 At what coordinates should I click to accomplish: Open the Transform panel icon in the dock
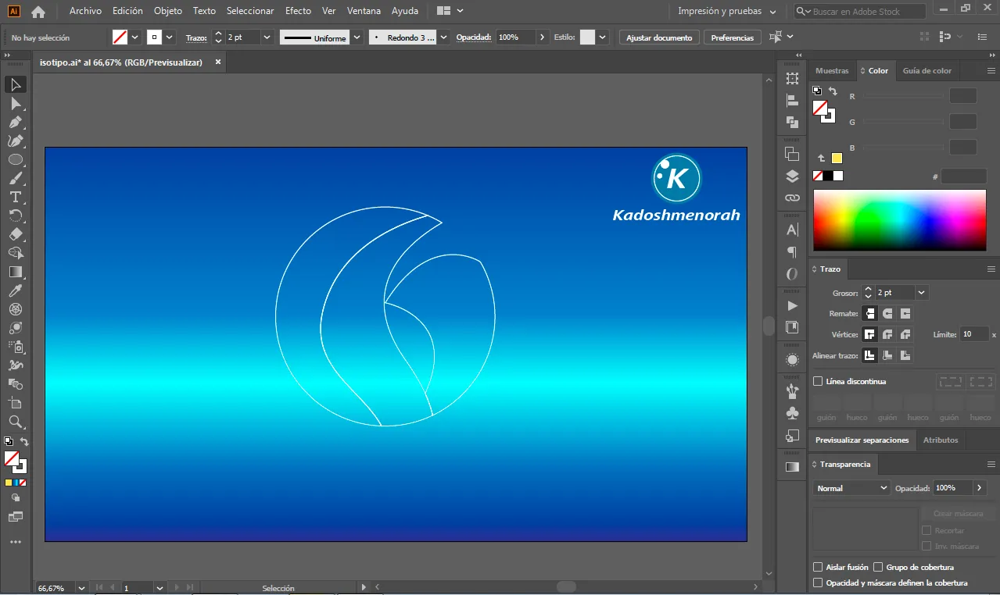tap(792, 78)
